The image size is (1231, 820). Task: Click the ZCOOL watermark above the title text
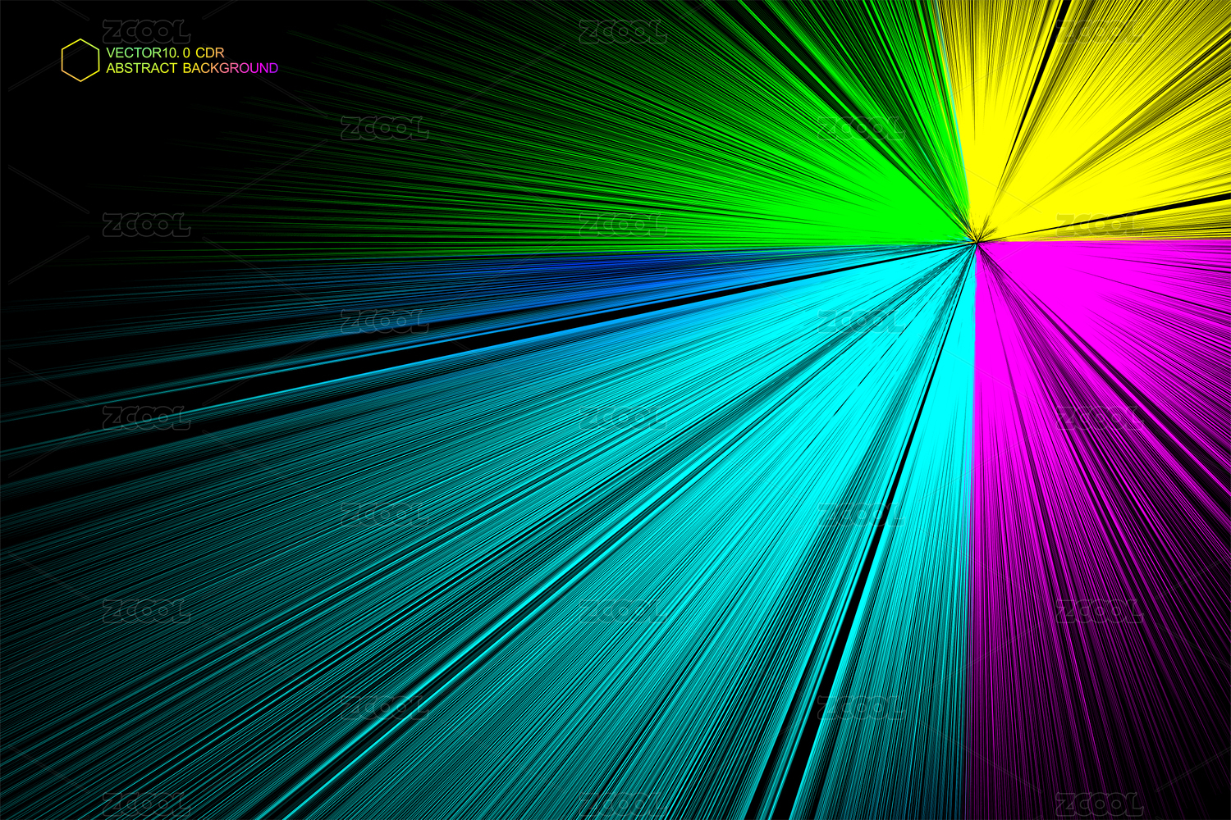tap(146, 33)
